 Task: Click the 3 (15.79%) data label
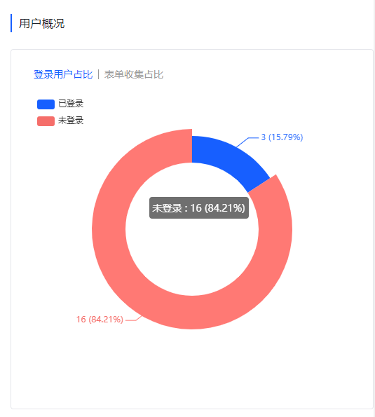(282, 137)
